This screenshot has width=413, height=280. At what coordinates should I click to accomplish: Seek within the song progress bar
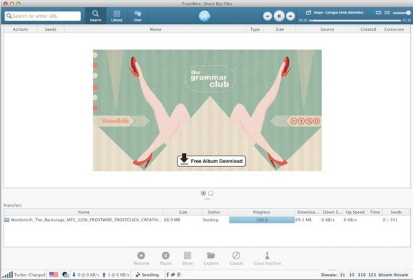click(354, 20)
